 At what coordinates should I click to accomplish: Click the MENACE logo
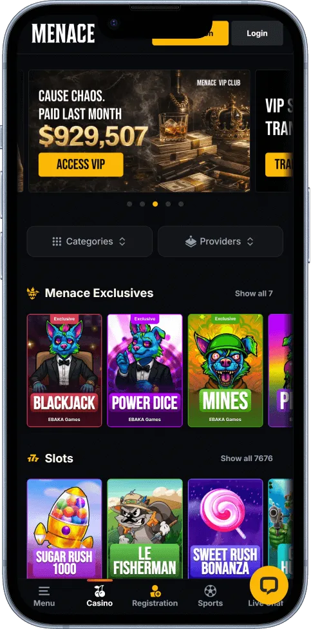click(x=63, y=34)
